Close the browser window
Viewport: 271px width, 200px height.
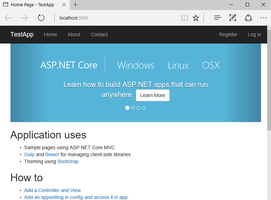263,5
